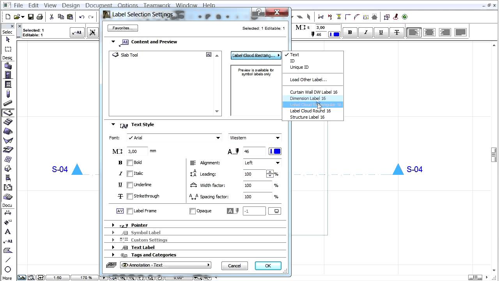499x281 pixels.
Task: Select the Arrow tool in the toolbox
Action: coord(8,39)
